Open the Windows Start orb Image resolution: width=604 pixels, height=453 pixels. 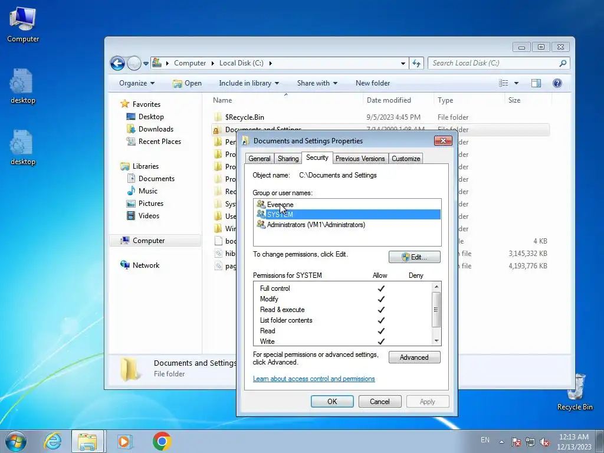coord(15,441)
